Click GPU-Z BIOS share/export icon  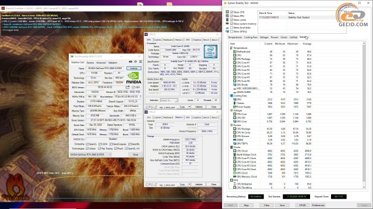point(128,87)
